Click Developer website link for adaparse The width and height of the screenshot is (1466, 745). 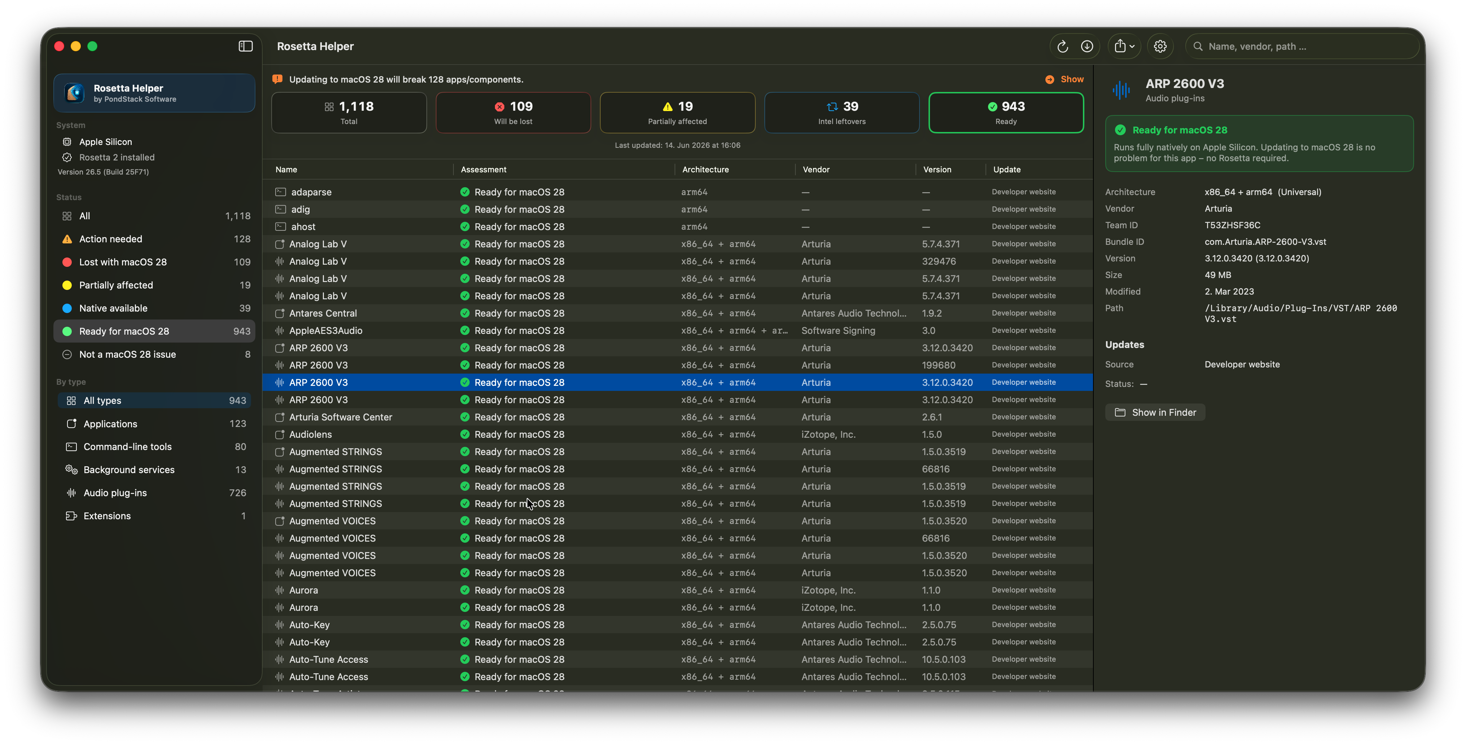(1023, 191)
